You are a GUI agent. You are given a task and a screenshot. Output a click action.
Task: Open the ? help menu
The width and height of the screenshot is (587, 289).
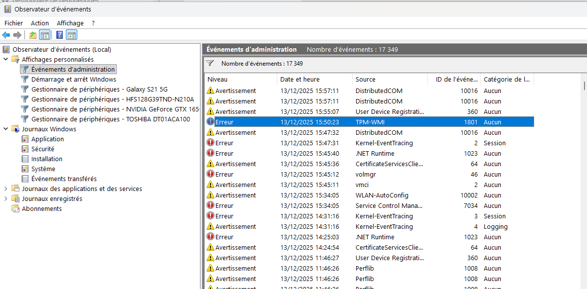click(93, 23)
